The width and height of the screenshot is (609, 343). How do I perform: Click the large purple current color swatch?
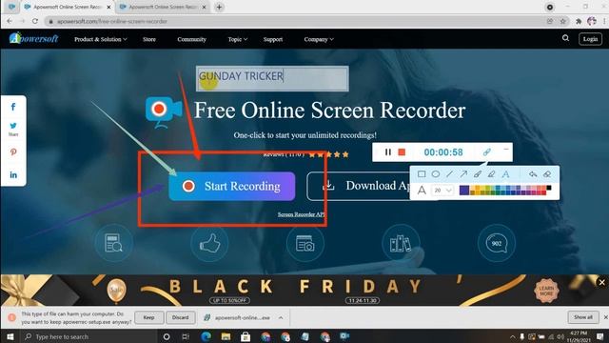click(464, 190)
